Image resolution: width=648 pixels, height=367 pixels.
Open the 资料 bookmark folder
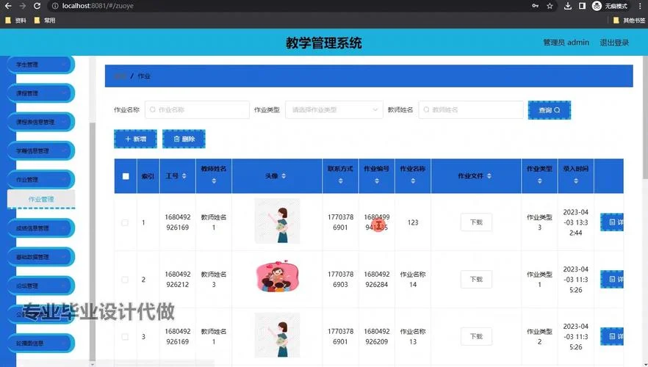15,21
